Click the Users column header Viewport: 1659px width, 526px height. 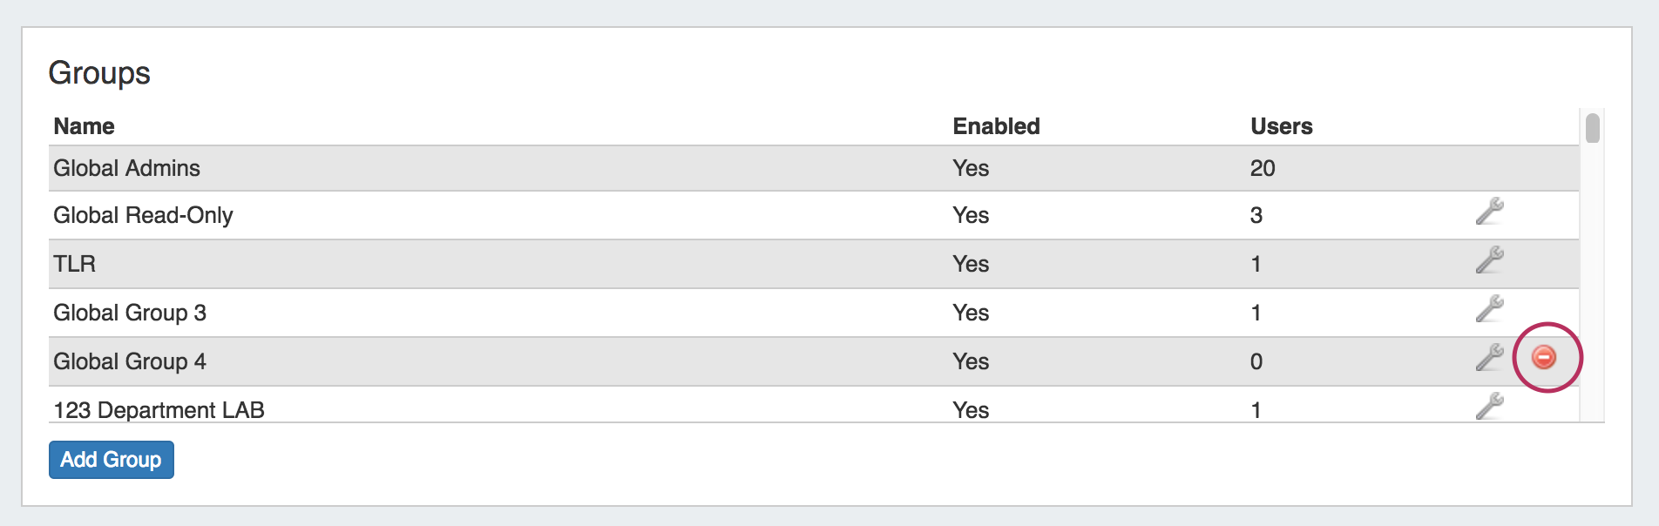pos(1281,126)
